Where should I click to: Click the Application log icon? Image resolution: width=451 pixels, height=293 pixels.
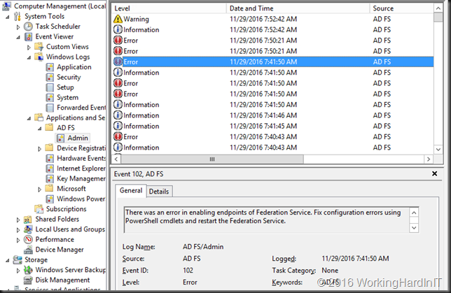(50, 67)
